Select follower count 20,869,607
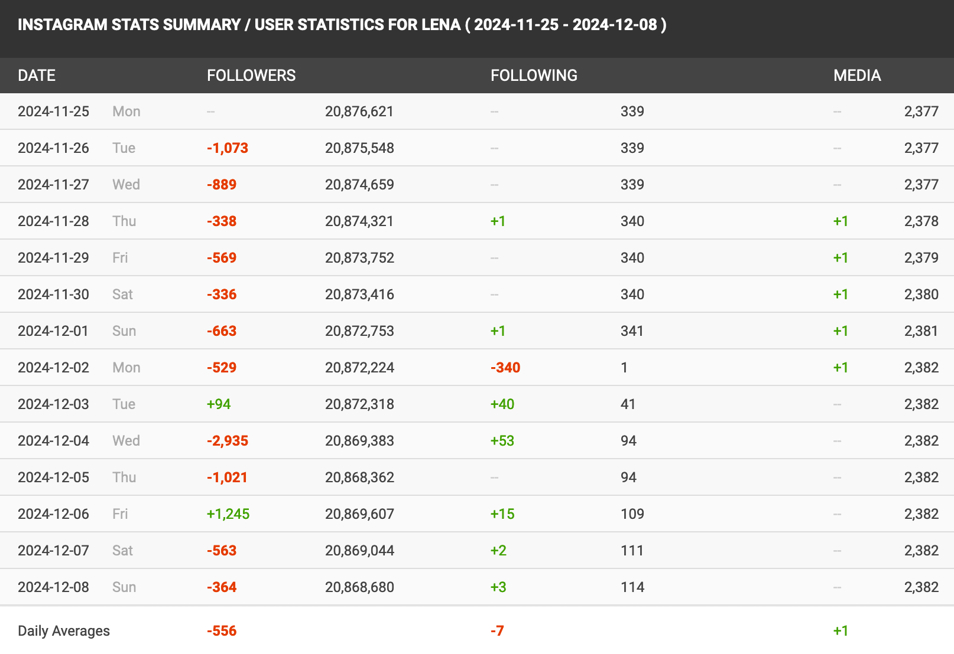954x654 pixels. coord(359,514)
